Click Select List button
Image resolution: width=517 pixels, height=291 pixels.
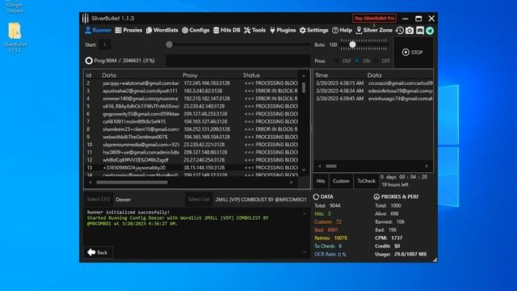pos(199,200)
